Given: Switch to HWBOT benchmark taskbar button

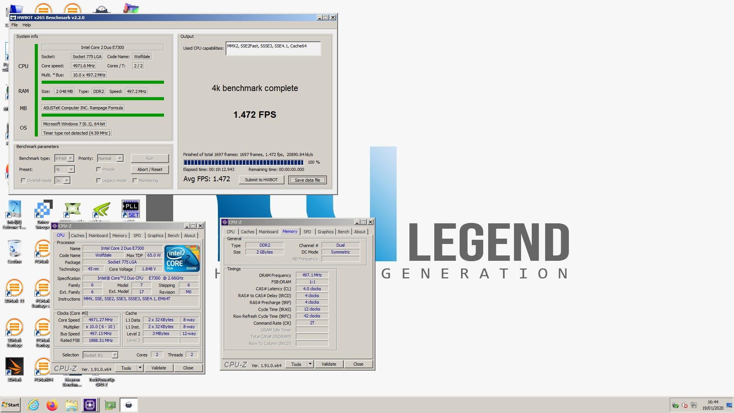Looking at the screenshot, I should pyautogui.click(x=129, y=405).
